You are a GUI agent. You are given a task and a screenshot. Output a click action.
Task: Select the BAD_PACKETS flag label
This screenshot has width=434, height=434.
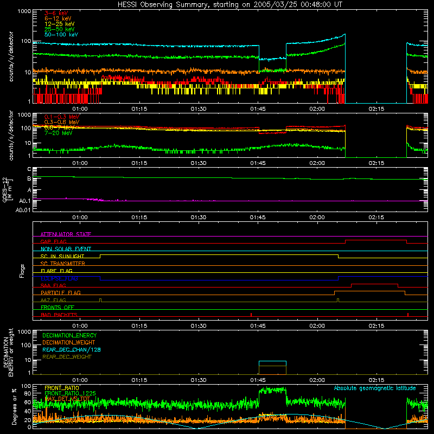click(59, 315)
